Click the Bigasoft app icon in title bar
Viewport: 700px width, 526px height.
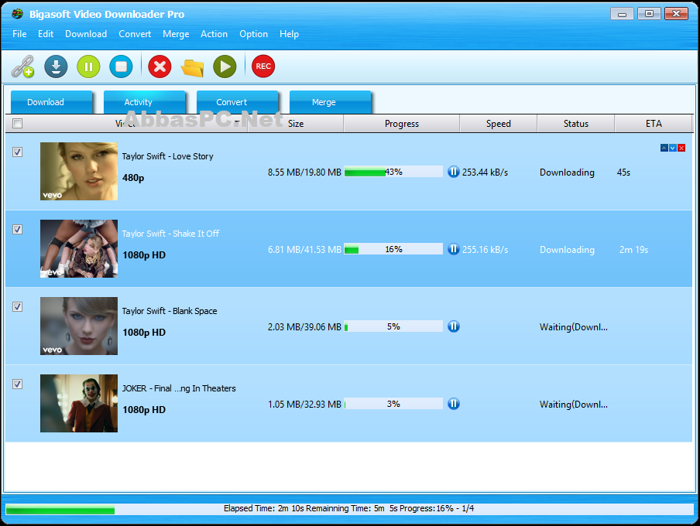tap(17, 14)
